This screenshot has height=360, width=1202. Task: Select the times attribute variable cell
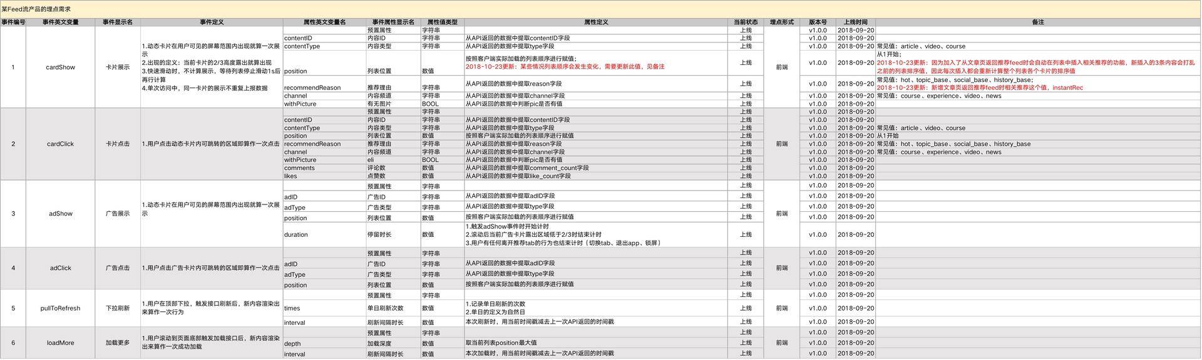click(324, 308)
